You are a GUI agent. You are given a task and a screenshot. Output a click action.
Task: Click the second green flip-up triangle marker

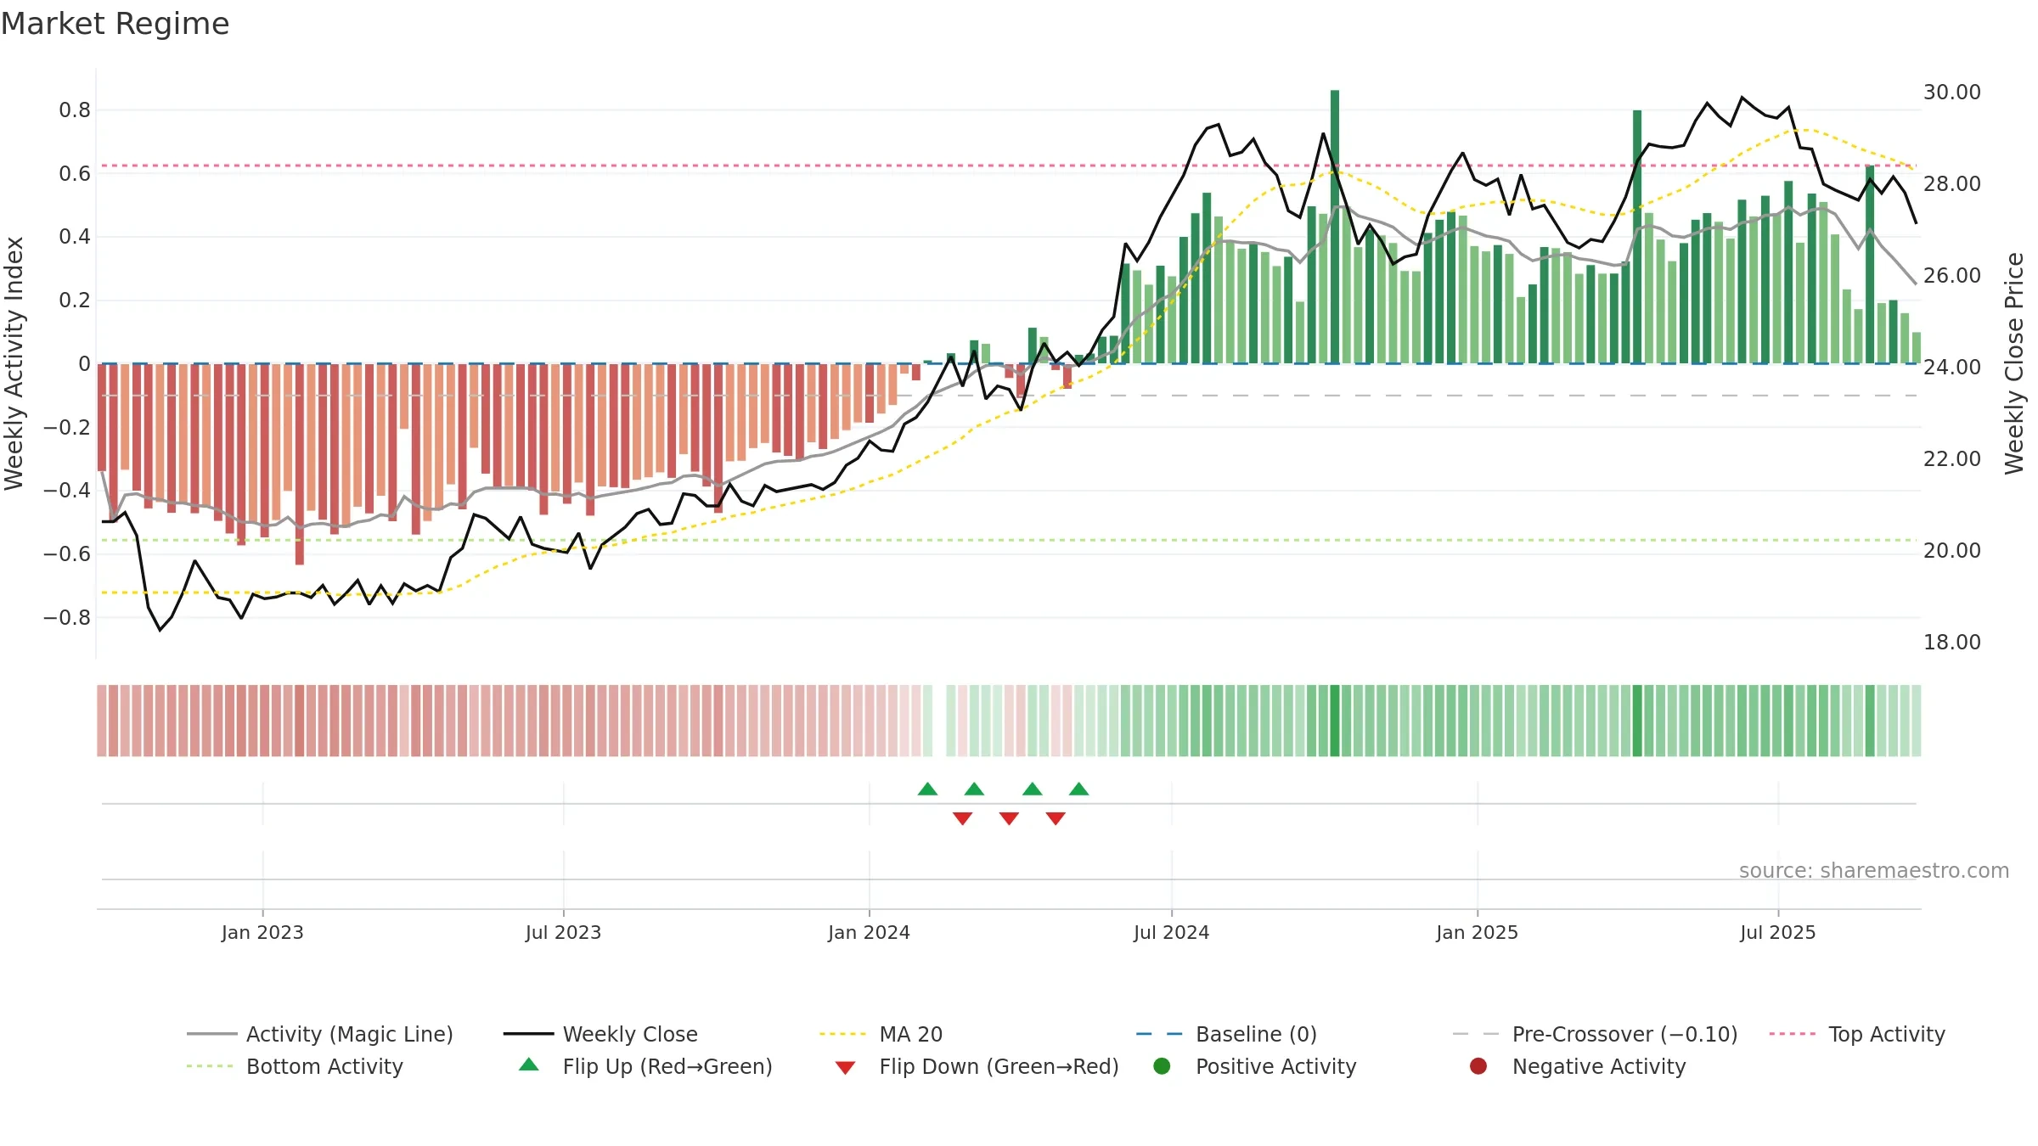[x=974, y=789]
